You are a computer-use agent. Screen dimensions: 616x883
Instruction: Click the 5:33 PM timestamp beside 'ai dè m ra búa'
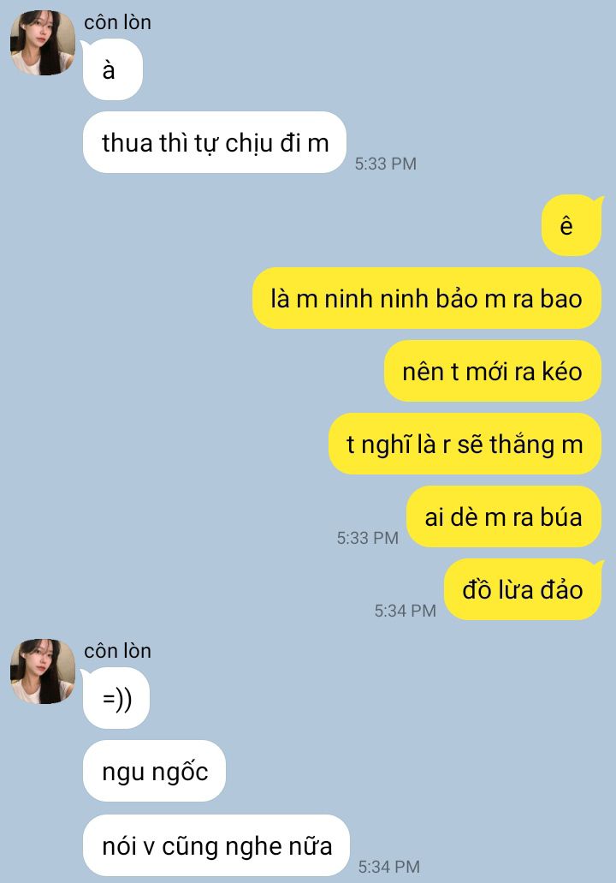(367, 538)
